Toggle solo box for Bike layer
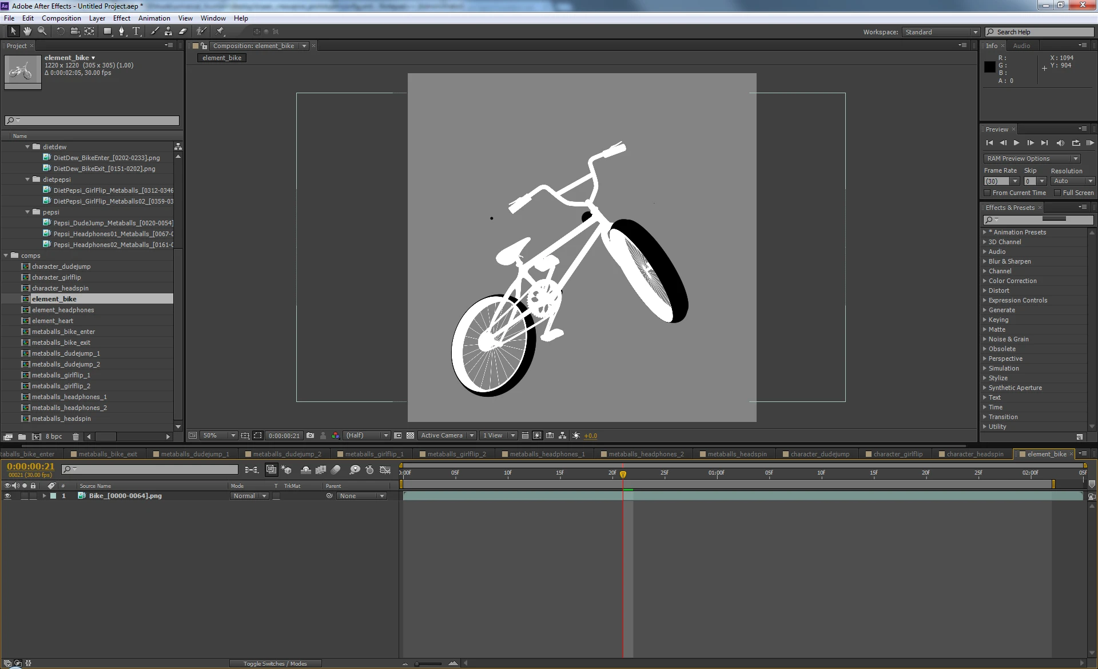The image size is (1098, 669). click(x=24, y=496)
